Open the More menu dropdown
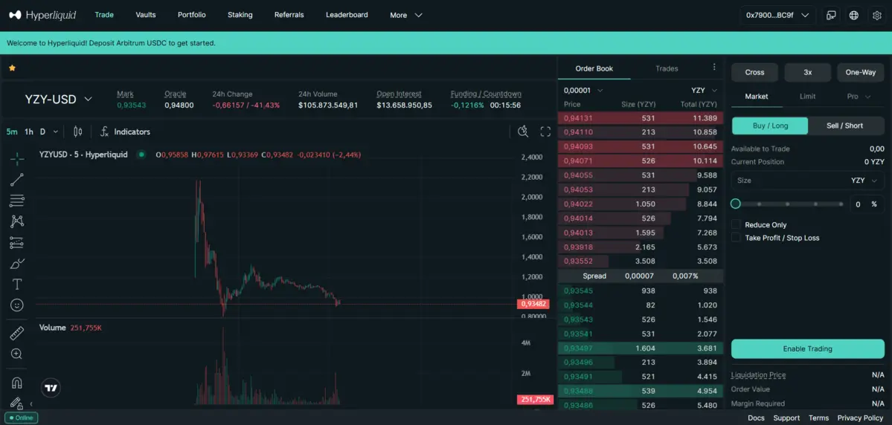Viewport: 892px width, 425px height. (405, 15)
